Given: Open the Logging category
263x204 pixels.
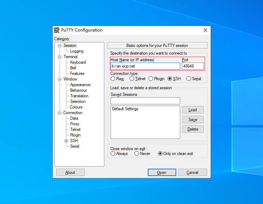Looking at the screenshot, I should click(x=77, y=51).
